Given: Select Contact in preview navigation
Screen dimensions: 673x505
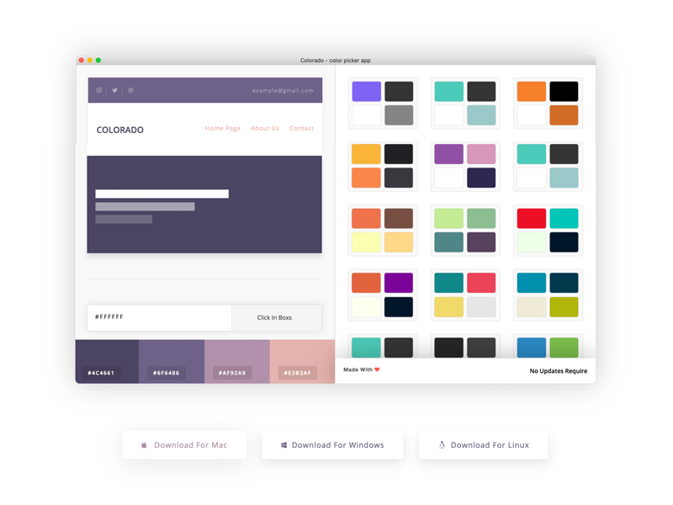Looking at the screenshot, I should coord(301,129).
